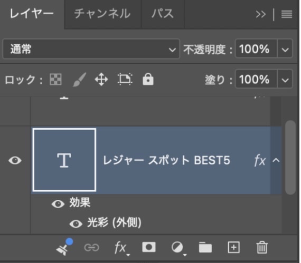Toggle lock all padlock icon
Viewport: 301px width, 263px height.
[x=148, y=79]
